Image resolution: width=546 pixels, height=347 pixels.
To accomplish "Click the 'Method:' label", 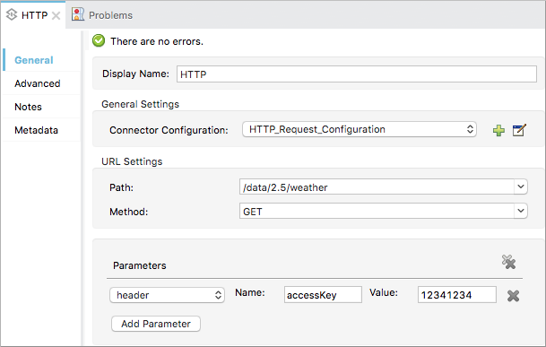I will tap(128, 212).
